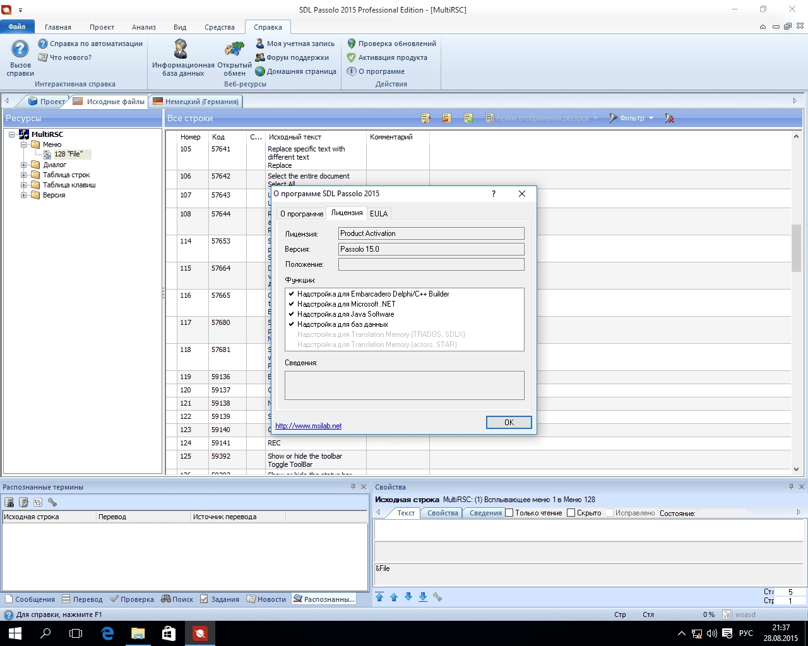Expand the Таблица строк folder node

point(23,175)
